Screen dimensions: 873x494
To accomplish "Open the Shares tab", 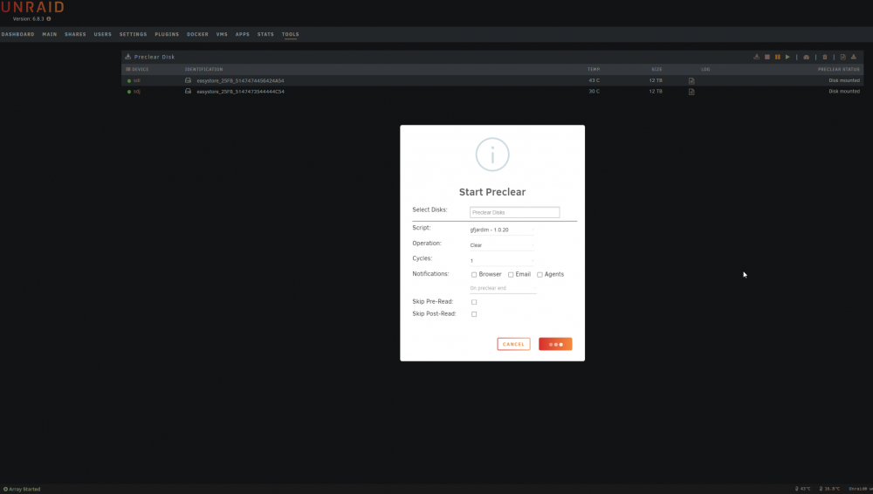I will 75,34.
